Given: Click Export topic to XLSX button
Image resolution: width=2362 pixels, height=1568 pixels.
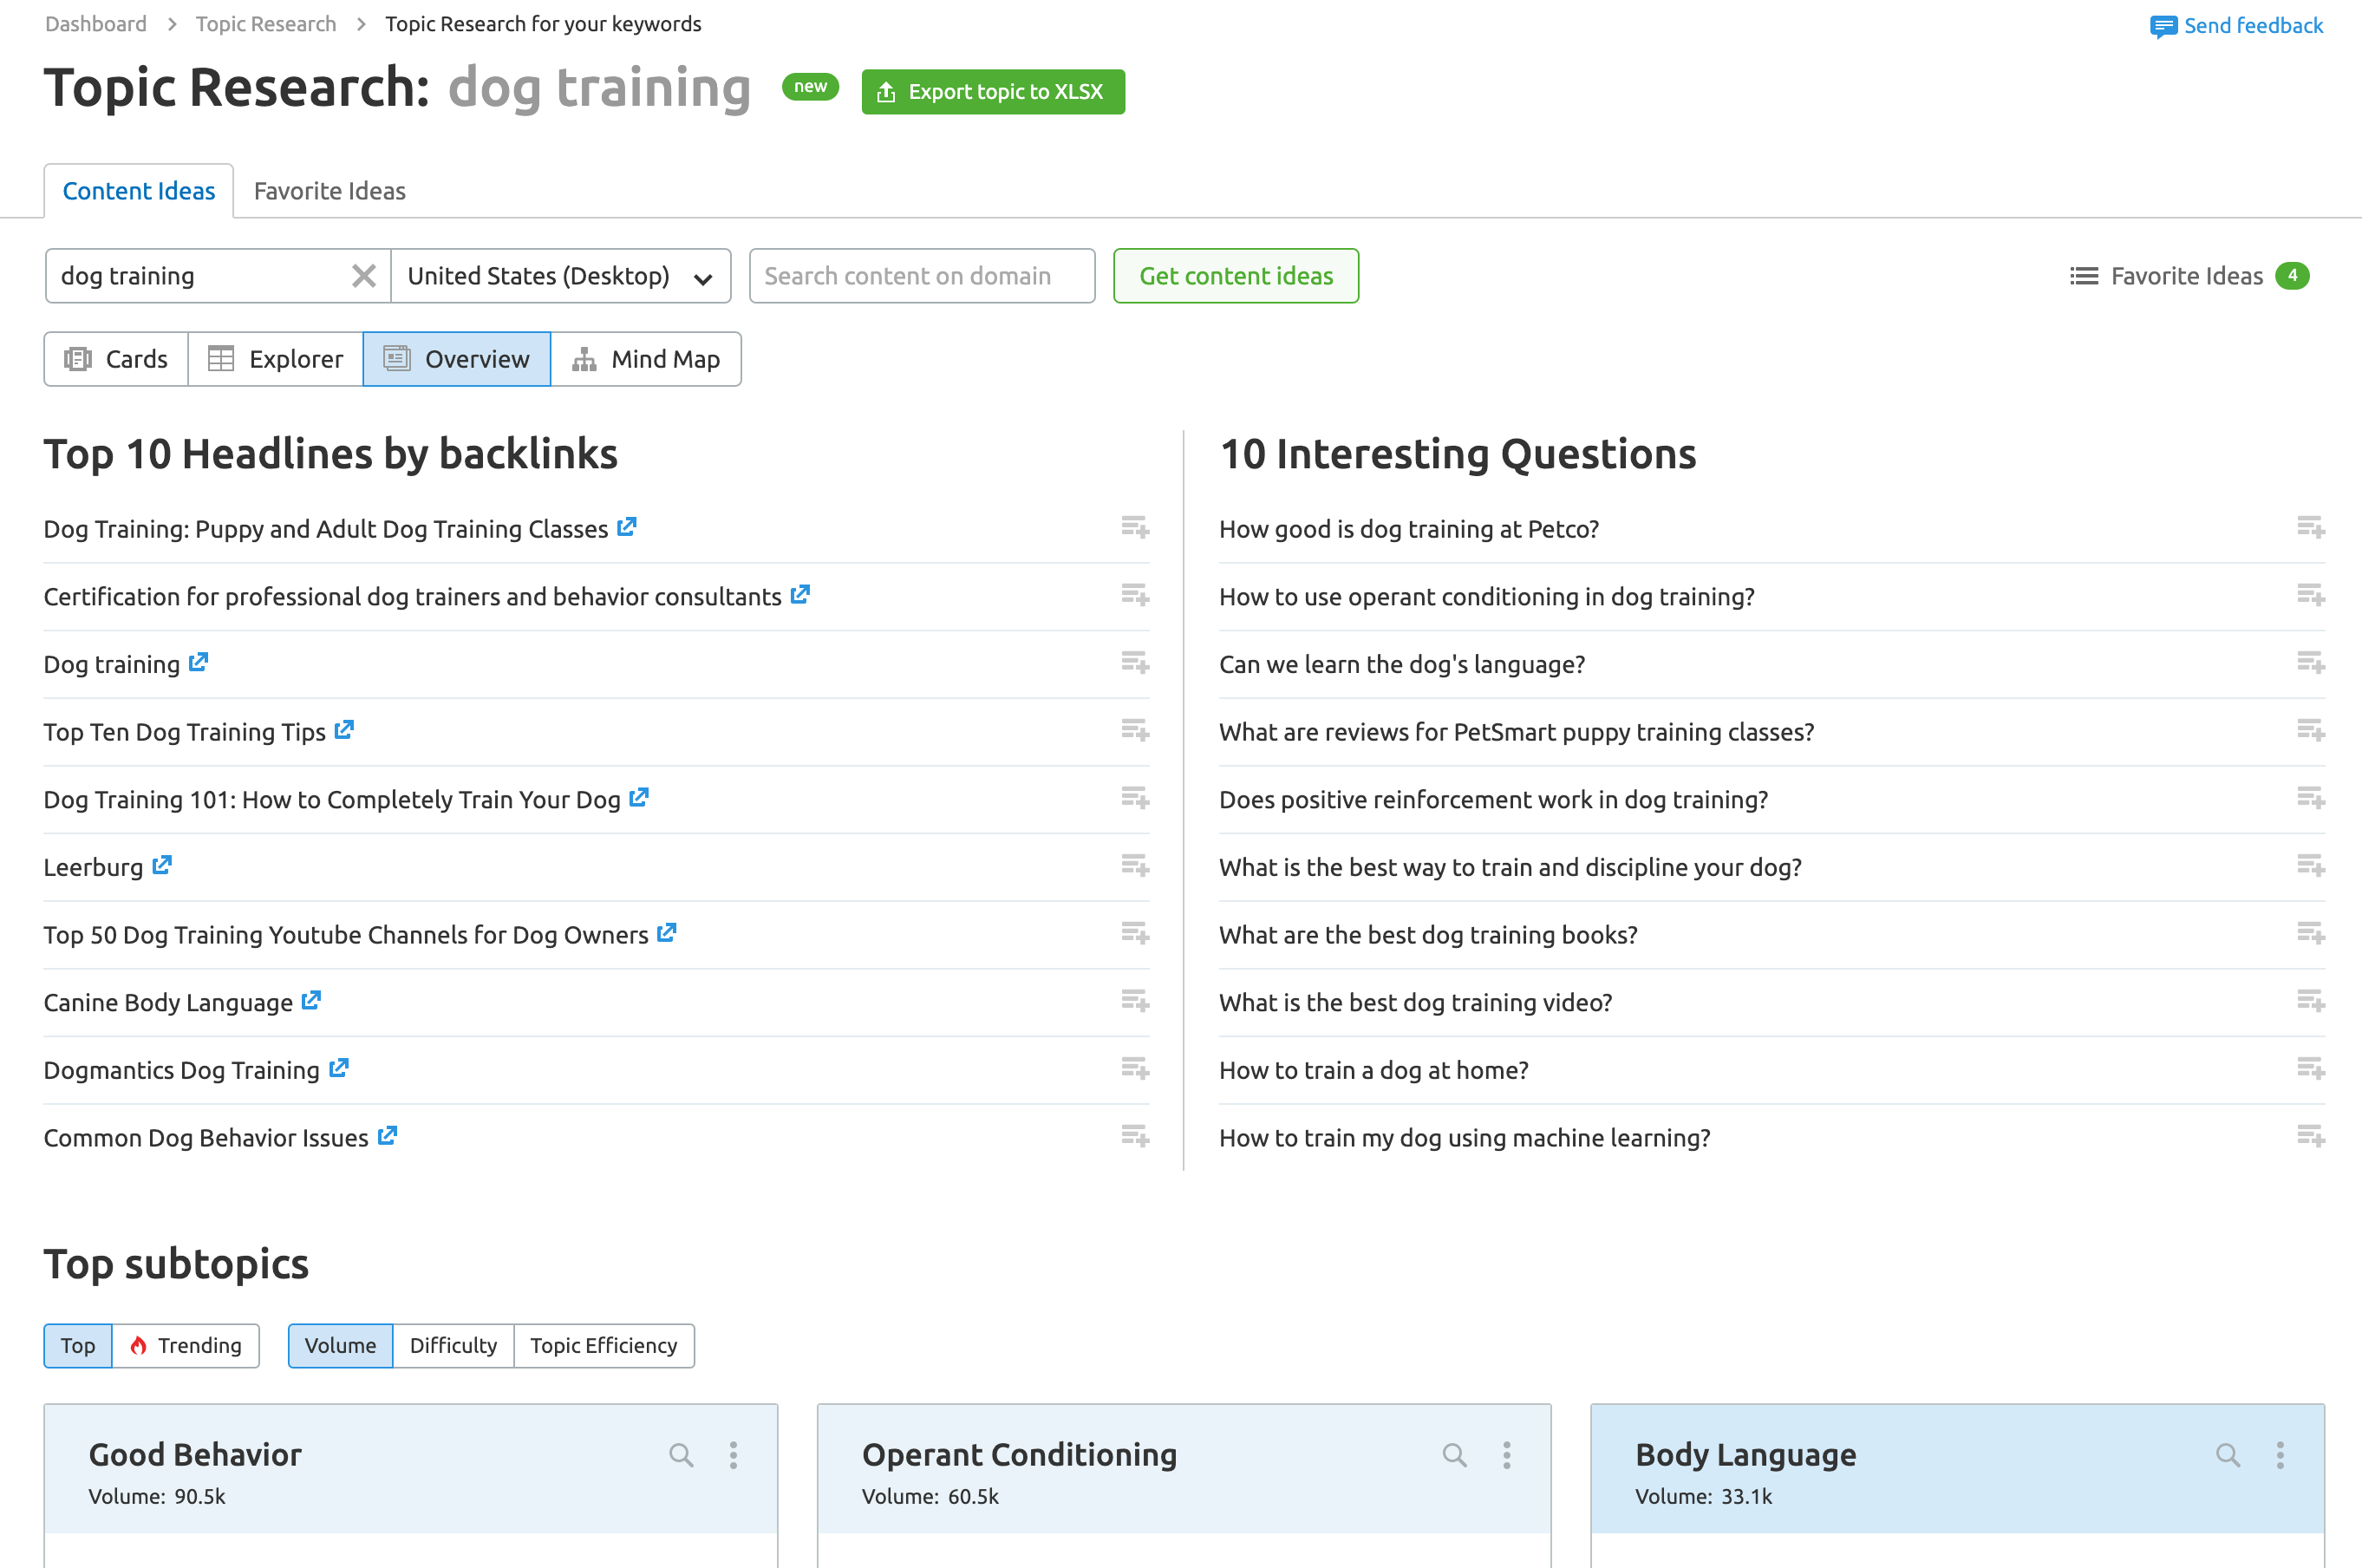Looking at the screenshot, I should tap(993, 92).
